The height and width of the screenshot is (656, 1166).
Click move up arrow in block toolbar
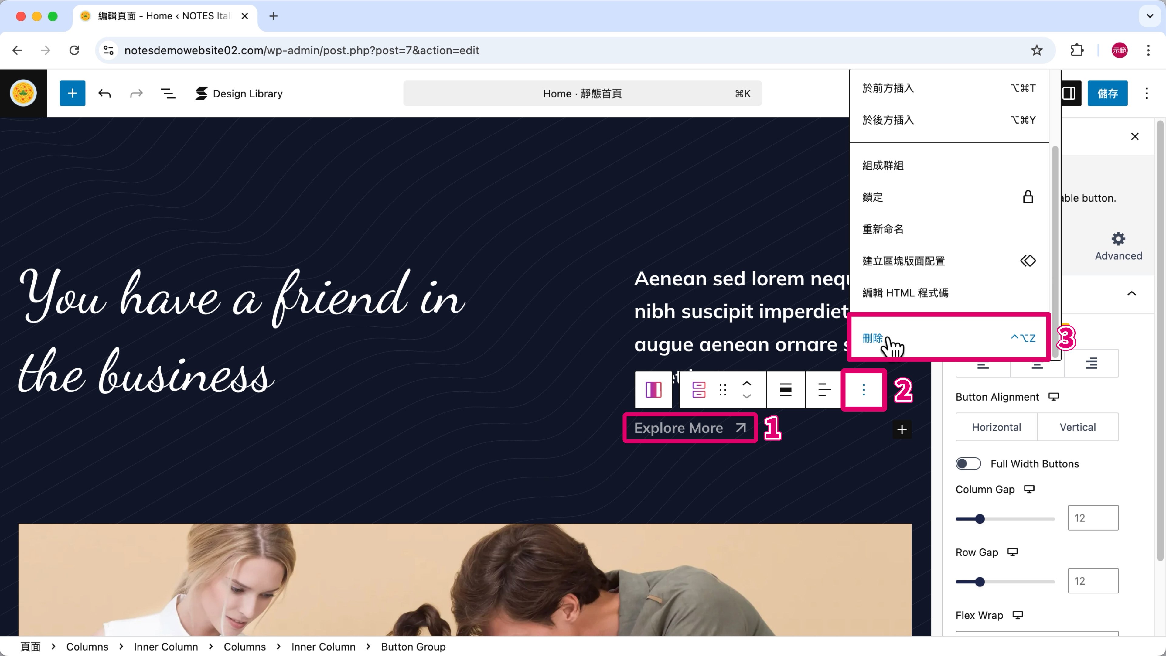tap(747, 384)
